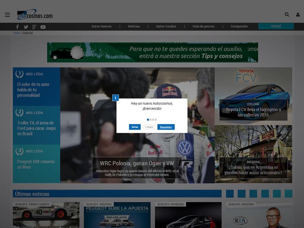
Task: Open the Tips y consejos banner
Action: [152, 52]
